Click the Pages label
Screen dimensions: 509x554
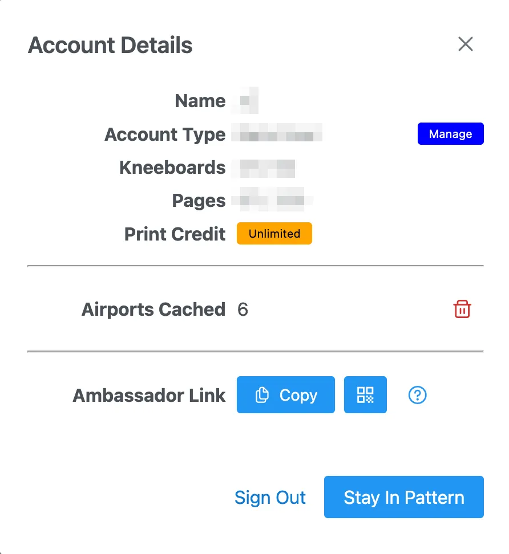click(x=199, y=201)
